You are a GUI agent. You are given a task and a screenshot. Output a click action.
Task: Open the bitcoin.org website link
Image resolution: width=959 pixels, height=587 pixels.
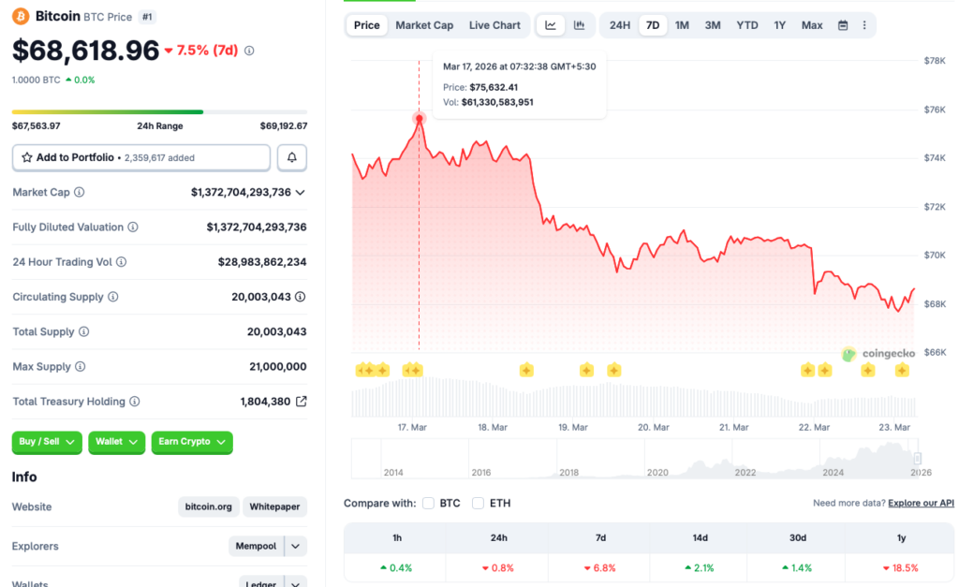pyautogui.click(x=208, y=506)
